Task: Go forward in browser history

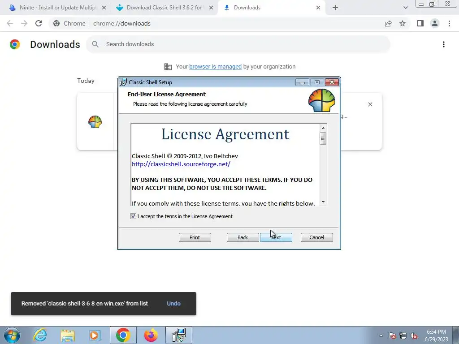Action: (24, 23)
